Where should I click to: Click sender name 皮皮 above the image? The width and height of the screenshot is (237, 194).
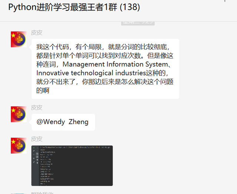tap(37, 139)
